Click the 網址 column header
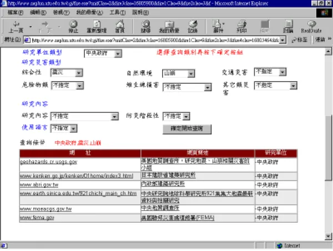The image size is (333, 251). point(80,153)
